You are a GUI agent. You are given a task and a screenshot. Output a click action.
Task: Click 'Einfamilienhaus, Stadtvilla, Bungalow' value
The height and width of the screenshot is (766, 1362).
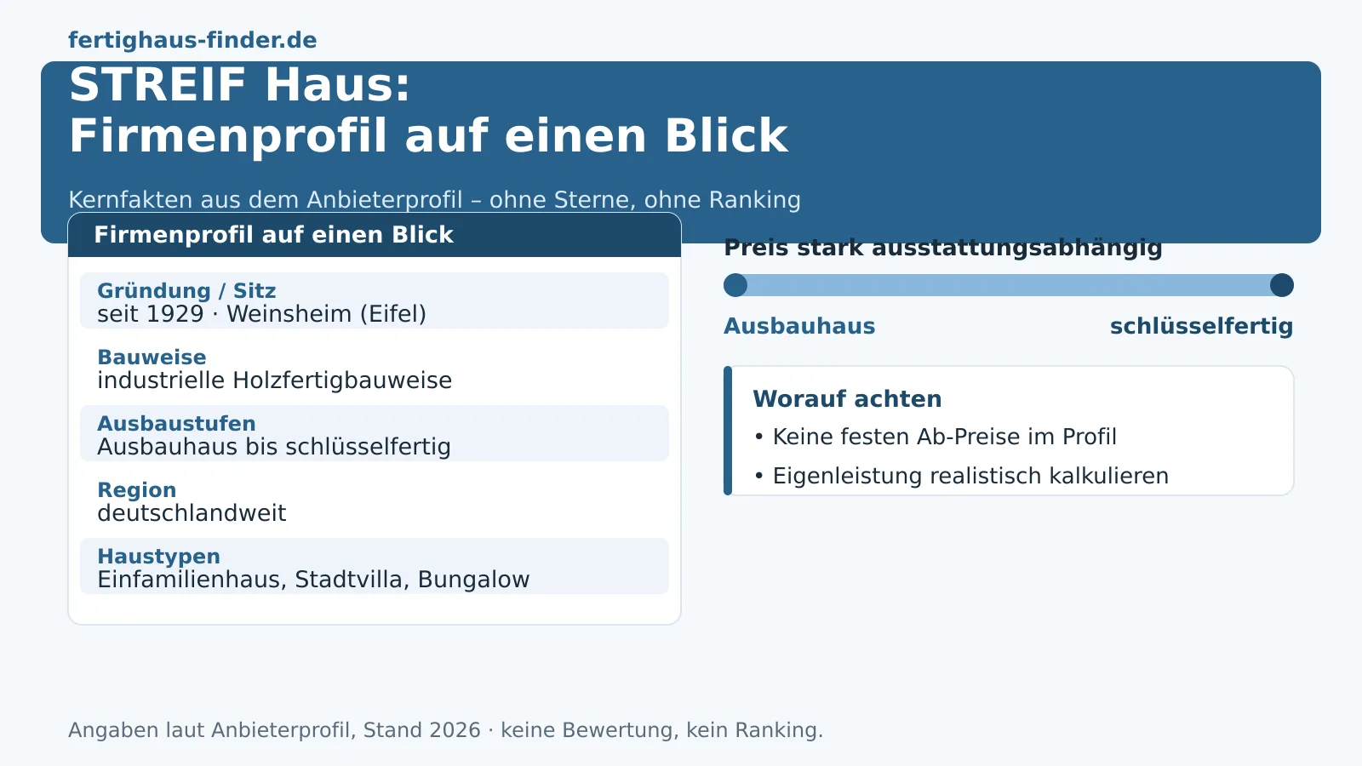tap(313, 580)
